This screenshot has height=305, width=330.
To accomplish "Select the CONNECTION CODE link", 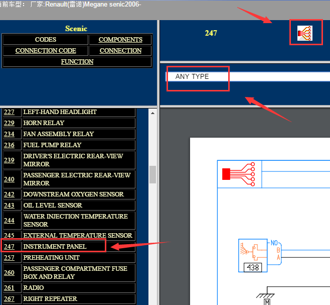I will (45, 51).
